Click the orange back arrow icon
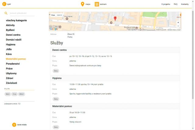The width and height of the screenshot is (195, 130). [x=4, y=4]
